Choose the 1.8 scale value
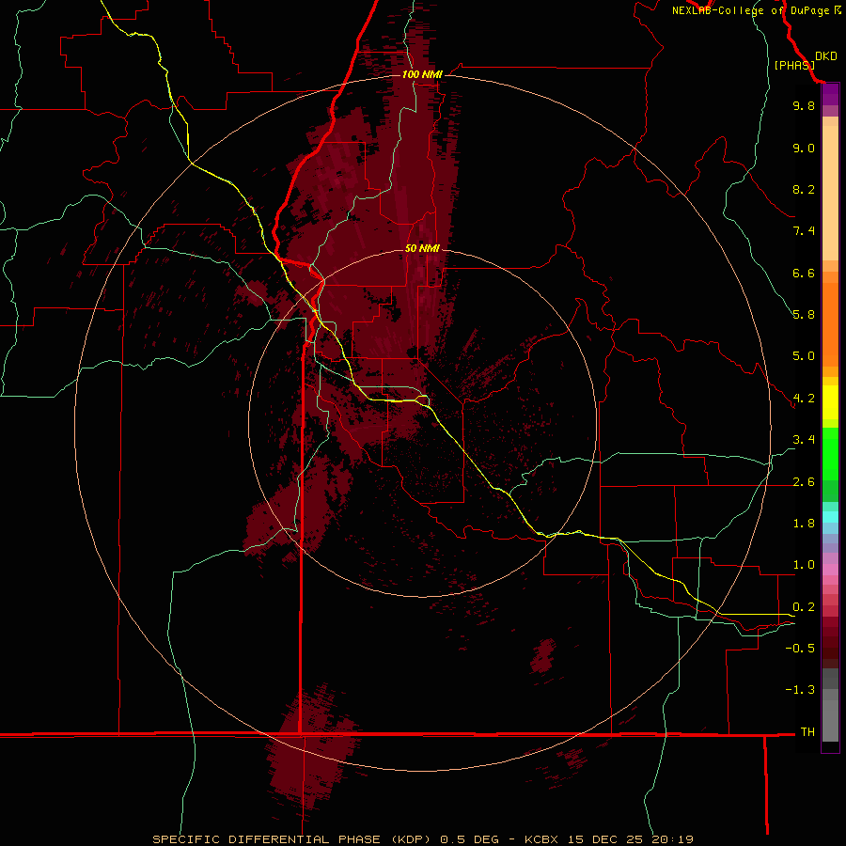Screen dimensions: 846x846 pyautogui.click(x=804, y=524)
